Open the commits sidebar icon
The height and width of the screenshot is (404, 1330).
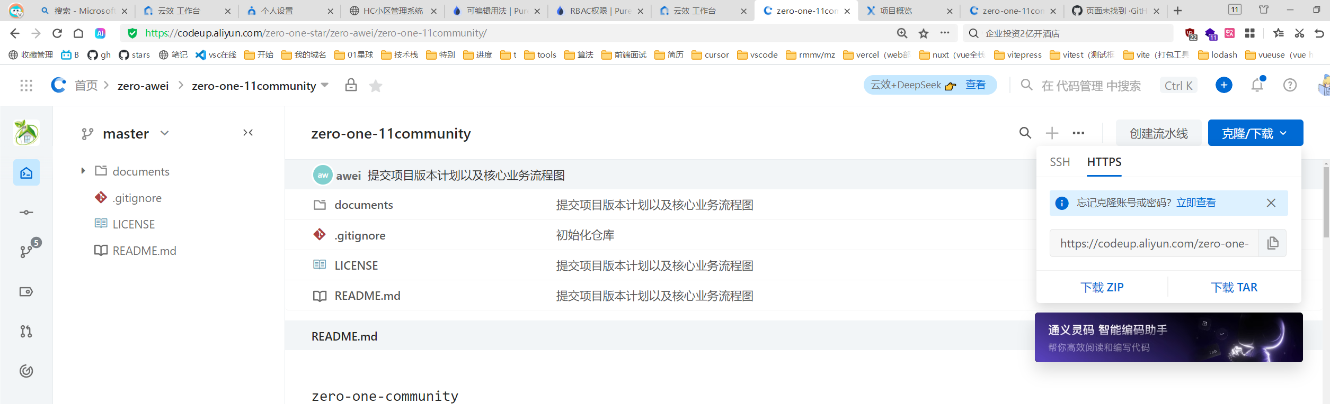tap(26, 213)
